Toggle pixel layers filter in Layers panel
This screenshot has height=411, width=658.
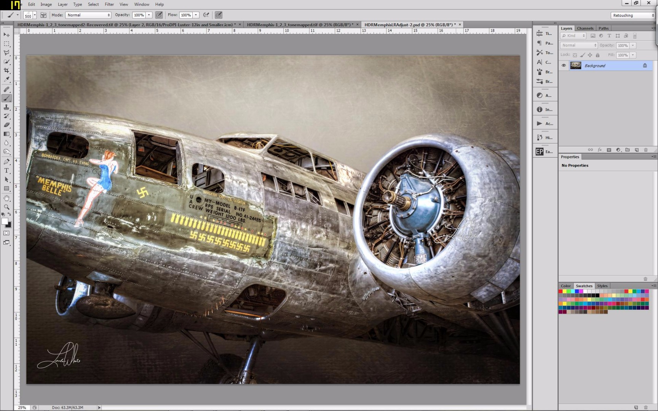593,36
